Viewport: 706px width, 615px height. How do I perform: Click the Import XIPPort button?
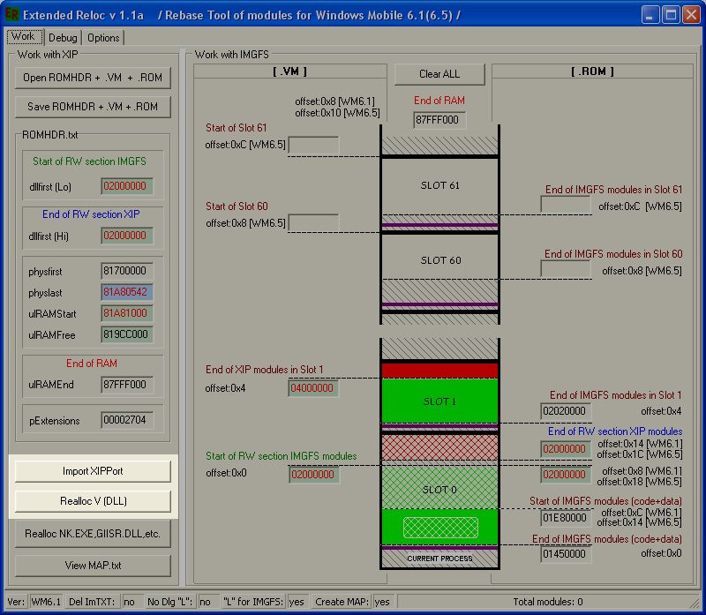coord(93,471)
